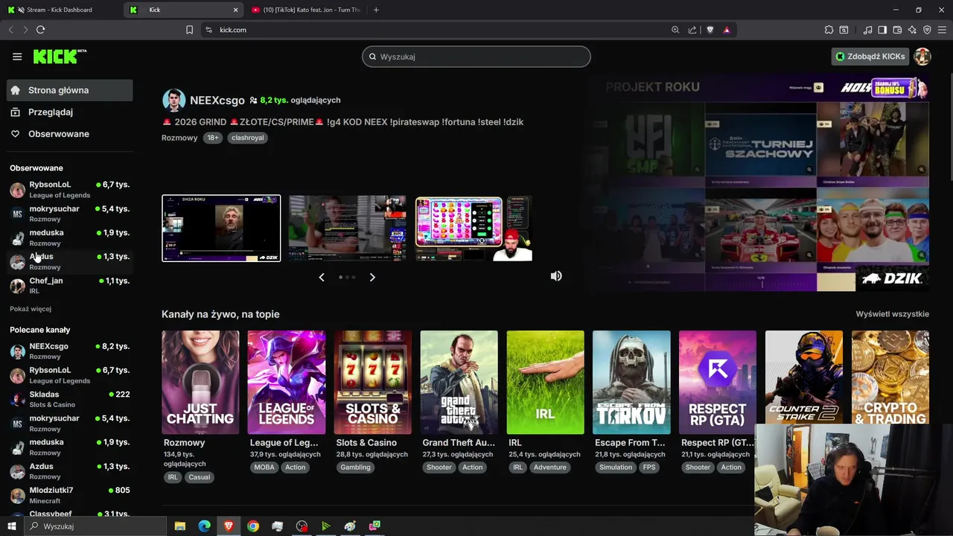Image resolution: width=953 pixels, height=536 pixels.
Task: Open Brave Rewards triangle icon
Action: tap(727, 30)
